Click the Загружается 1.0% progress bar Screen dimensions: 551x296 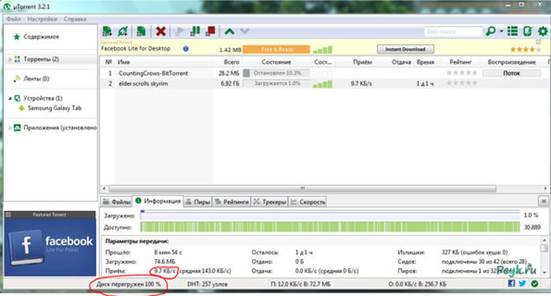click(276, 83)
